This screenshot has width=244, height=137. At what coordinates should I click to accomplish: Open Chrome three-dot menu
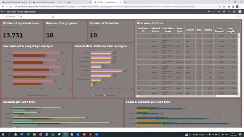click(x=241, y=7)
